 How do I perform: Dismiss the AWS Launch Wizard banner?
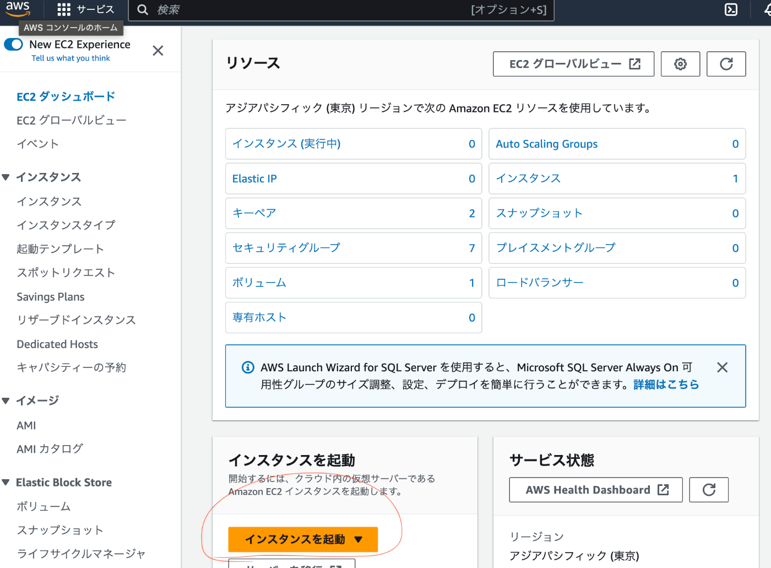(723, 367)
